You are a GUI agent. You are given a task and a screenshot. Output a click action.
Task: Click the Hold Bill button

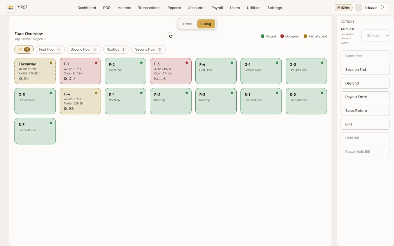click(x=365, y=138)
